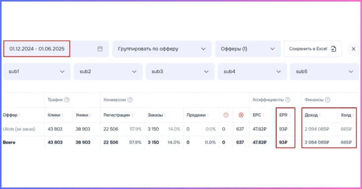The height and width of the screenshot is (189, 362).
Task: Open the Ukids (за заказ) offer link
Action: (19, 129)
